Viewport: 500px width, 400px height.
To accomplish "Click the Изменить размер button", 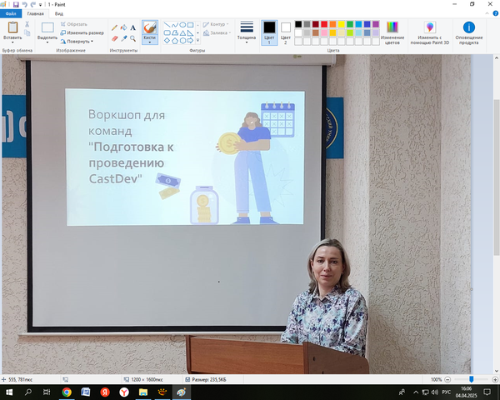I will point(82,32).
